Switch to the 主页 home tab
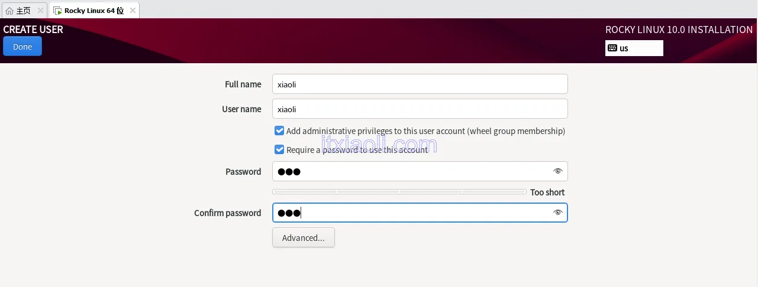This screenshot has height=287, width=758. (24, 11)
